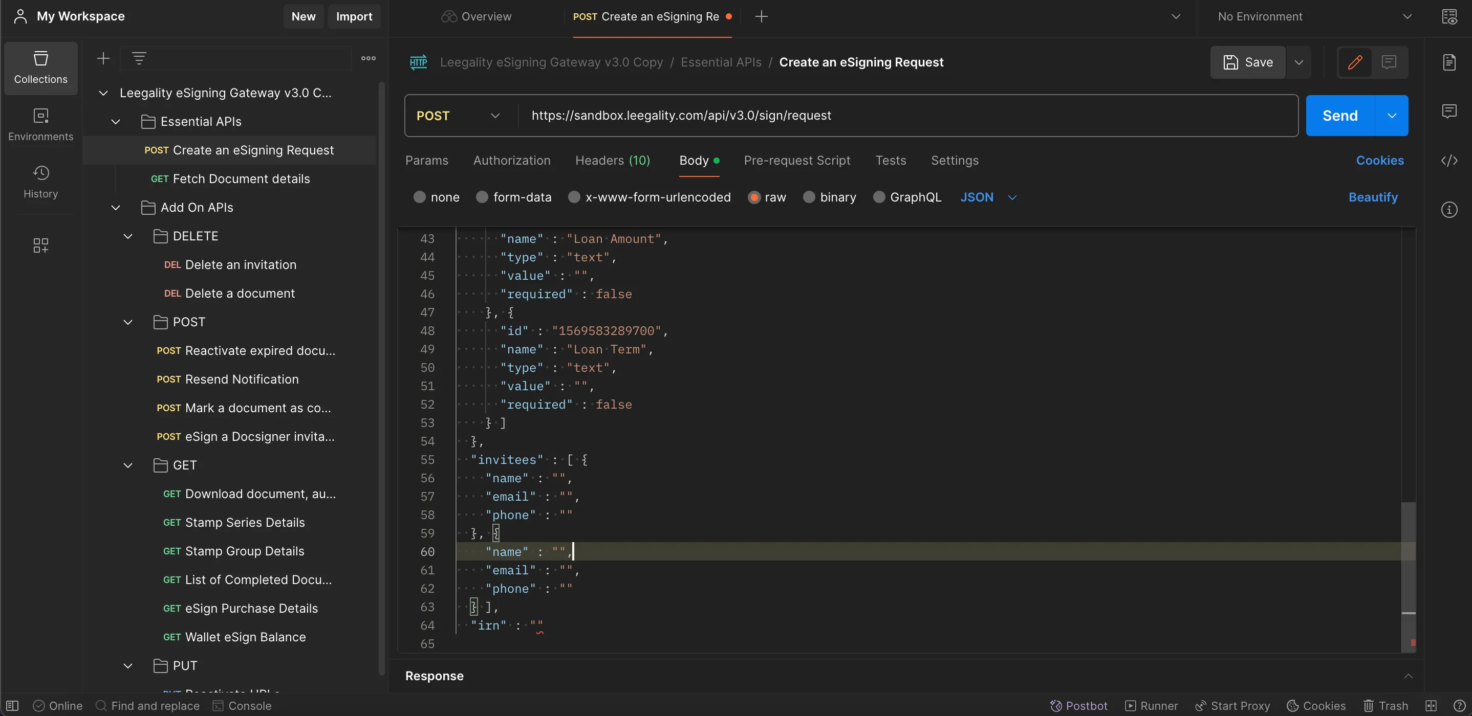This screenshot has height=716, width=1472.
Task: Open the Runner from status bar
Action: point(1151,706)
